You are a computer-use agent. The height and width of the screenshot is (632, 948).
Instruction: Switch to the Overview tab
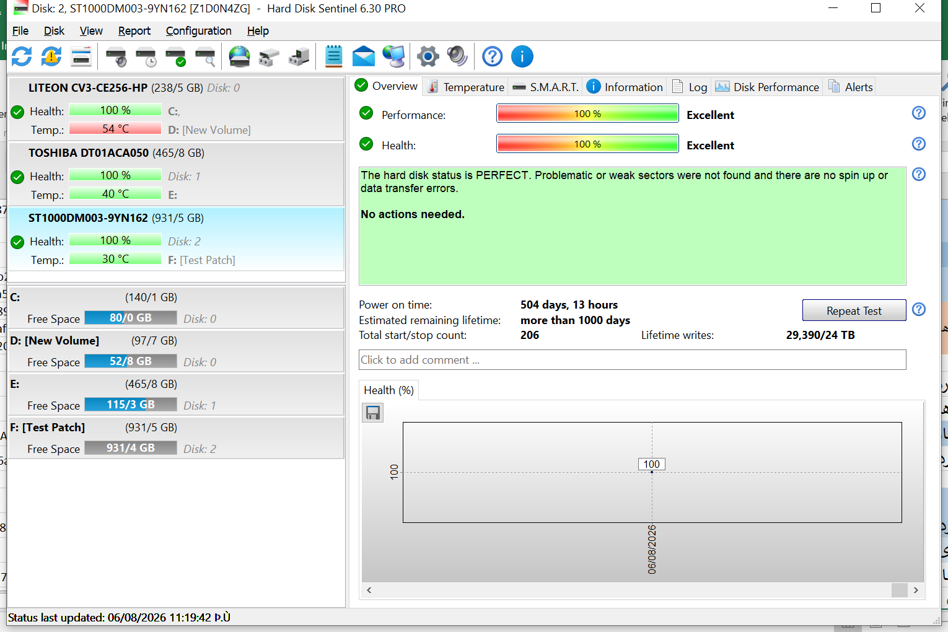387,86
